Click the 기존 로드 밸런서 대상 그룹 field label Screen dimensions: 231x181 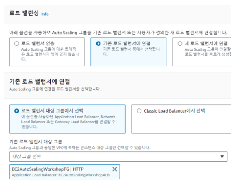(x=36, y=142)
